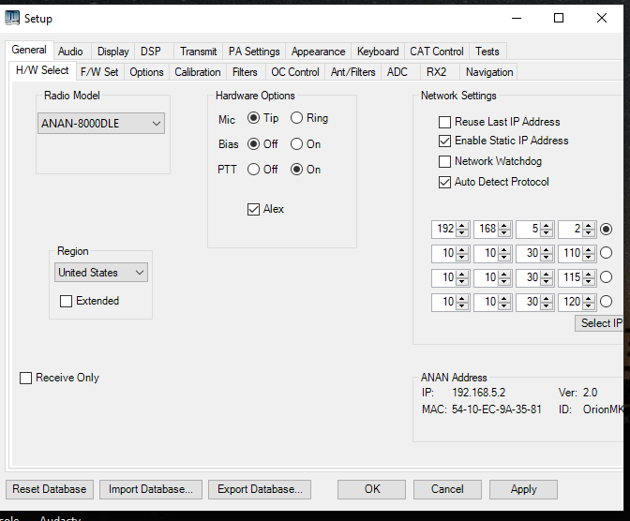Go to PA Settings tab
Screen dimensions: 630x521
254,52
